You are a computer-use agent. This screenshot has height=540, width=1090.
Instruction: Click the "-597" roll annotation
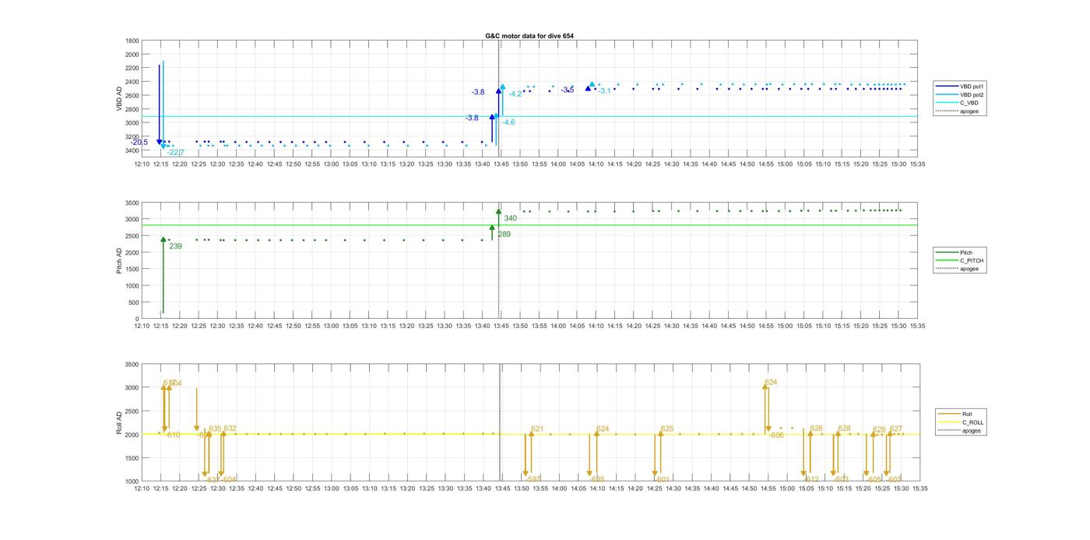[x=533, y=479]
